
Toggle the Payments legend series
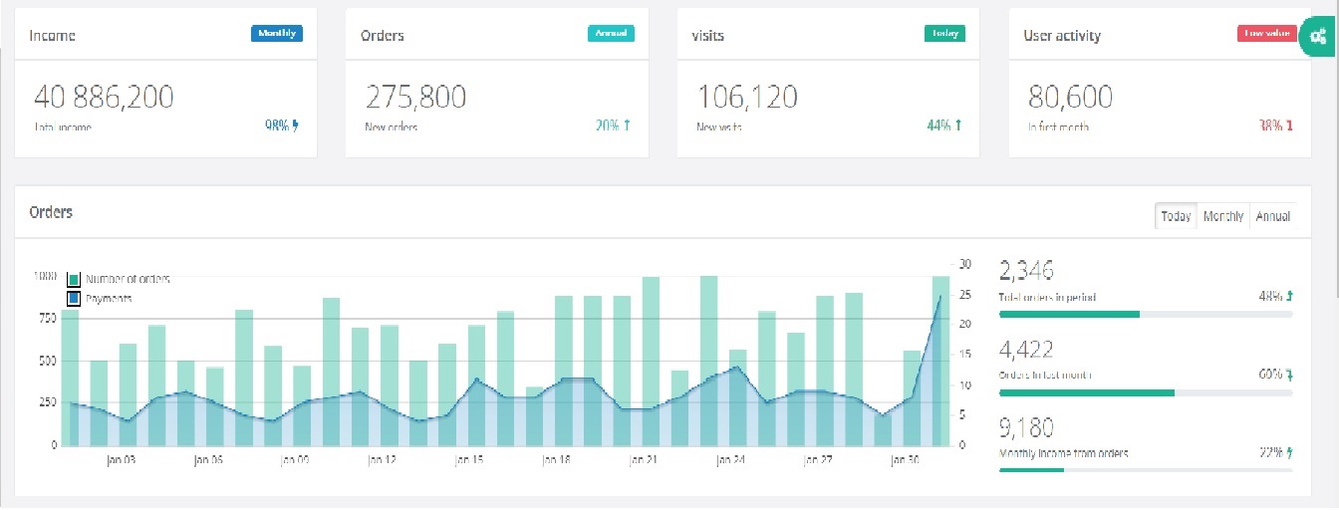74,298
